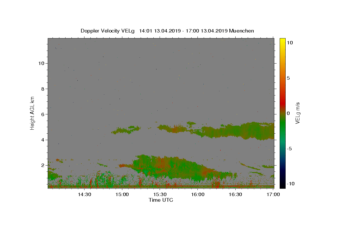Viewport: 339px width, 226px height.
Task: Click the height axis label 10
Action: (x=41, y=63)
